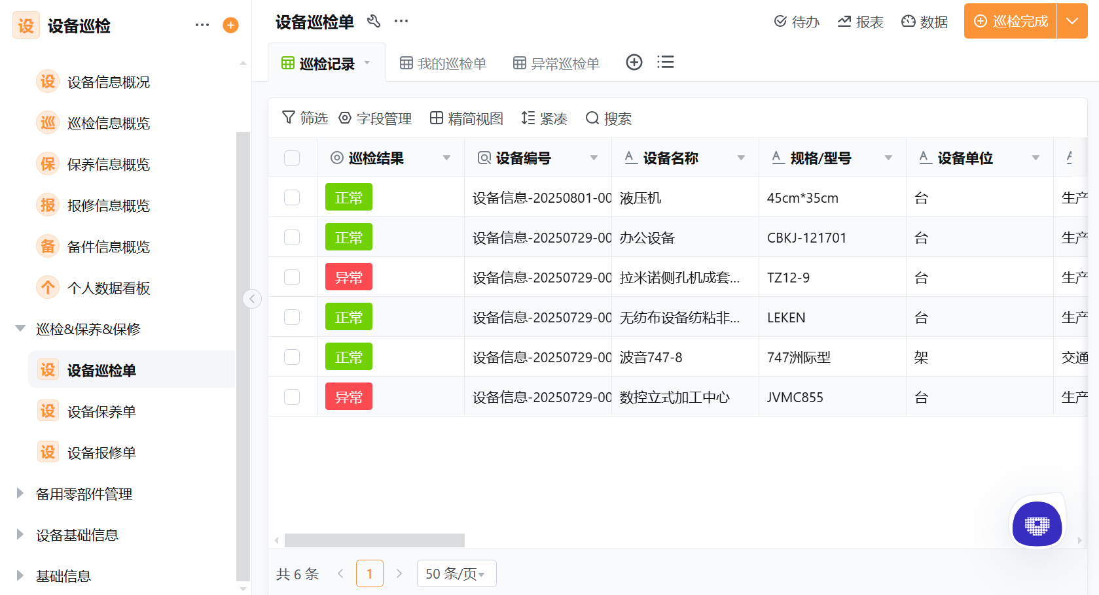Open the 筛选 filter tool
This screenshot has width=1099, height=595.
(x=304, y=118)
